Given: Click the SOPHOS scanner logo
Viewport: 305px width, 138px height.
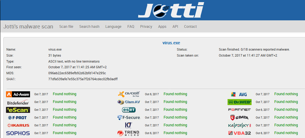Looking at the screenshot, I should (18, 133).
